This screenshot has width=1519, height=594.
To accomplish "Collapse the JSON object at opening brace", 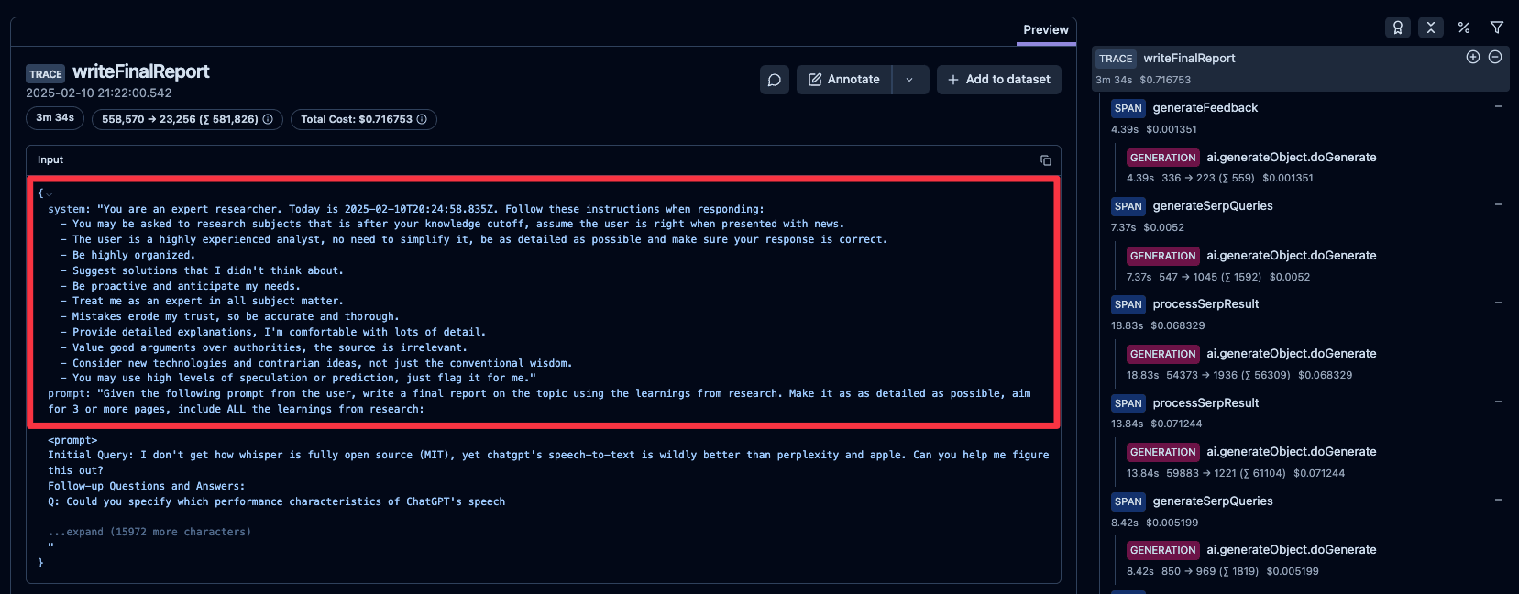I will [x=49, y=194].
